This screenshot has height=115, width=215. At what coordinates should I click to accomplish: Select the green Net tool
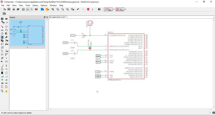tap(6, 76)
